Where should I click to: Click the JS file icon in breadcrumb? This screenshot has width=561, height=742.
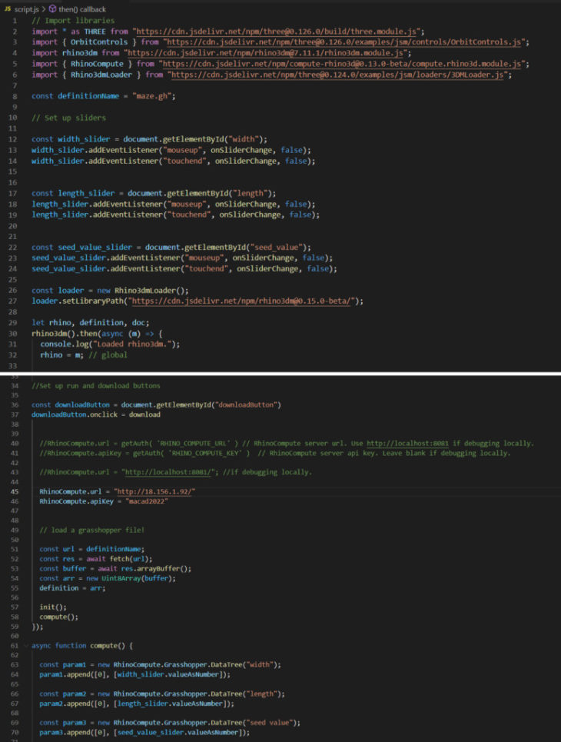[8, 8]
